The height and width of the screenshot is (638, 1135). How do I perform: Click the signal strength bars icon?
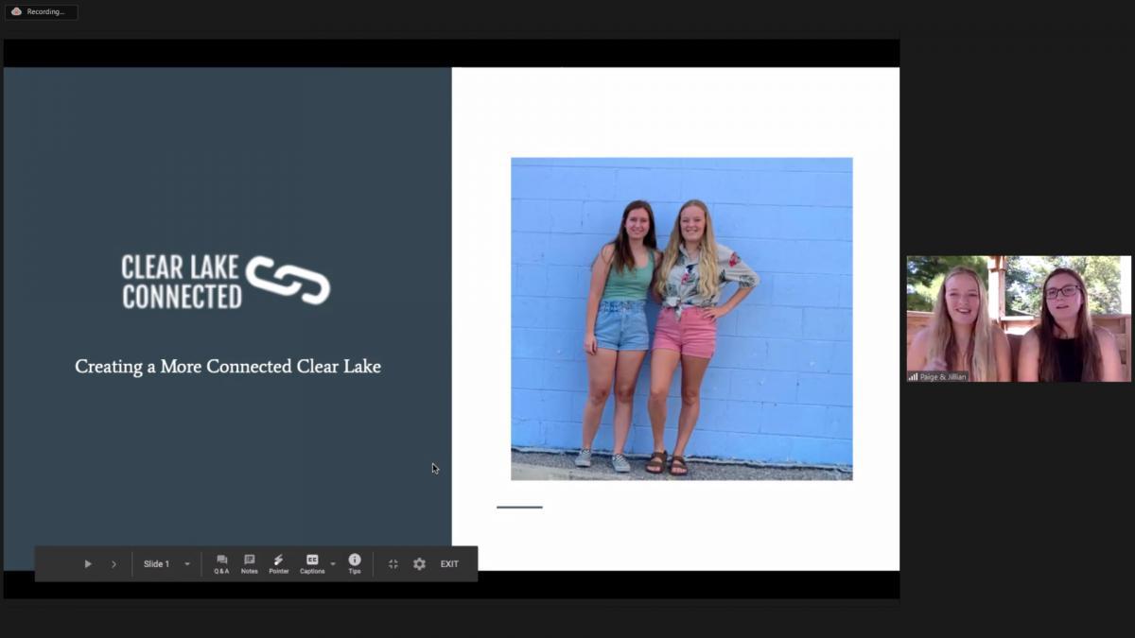[914, 377]
